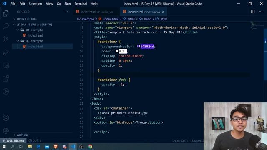Viewport: 267px width, 150px height.
Task: Open the Source Control view
Action: 6,39
